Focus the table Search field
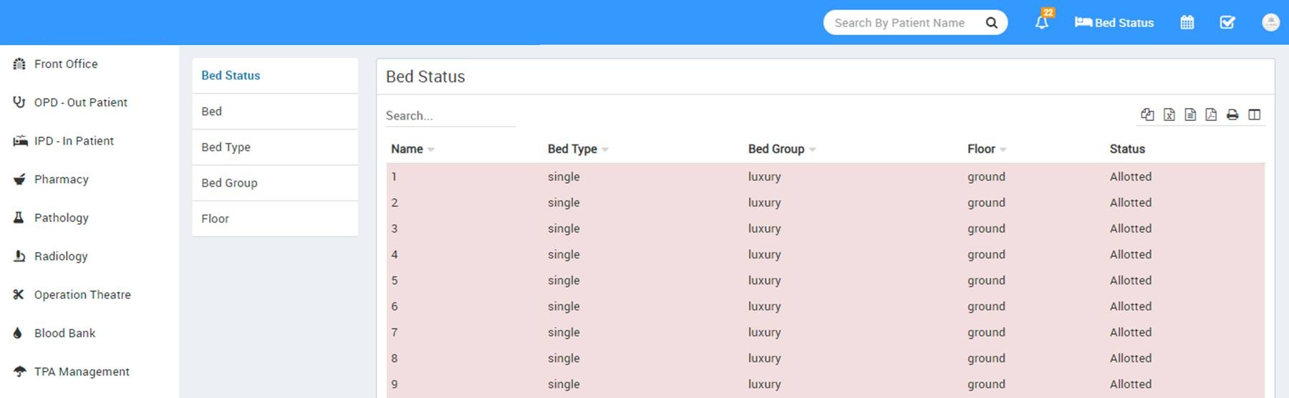The width and height of the screenshot is (1289, 398). [x=450, y=116]
